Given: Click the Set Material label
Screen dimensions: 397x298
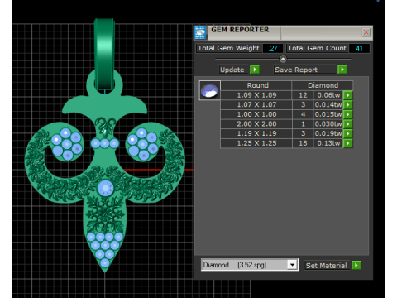Looking at the screenshot, I should click(x=327, y=266).
